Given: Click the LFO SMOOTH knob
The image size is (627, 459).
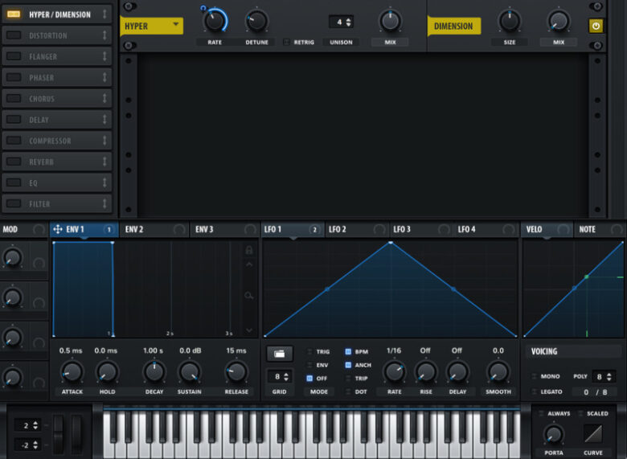Looking at the screenshot, I should (x=498, y=372).
